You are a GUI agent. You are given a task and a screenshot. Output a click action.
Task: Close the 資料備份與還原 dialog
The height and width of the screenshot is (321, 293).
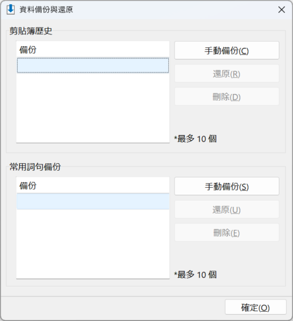click(281, 9)
